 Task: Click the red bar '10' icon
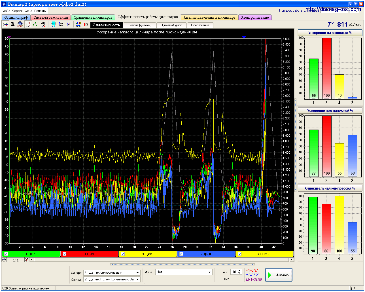(x=86, y=24)
